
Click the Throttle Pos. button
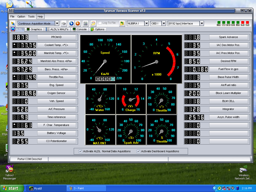[x=56, y=77]
